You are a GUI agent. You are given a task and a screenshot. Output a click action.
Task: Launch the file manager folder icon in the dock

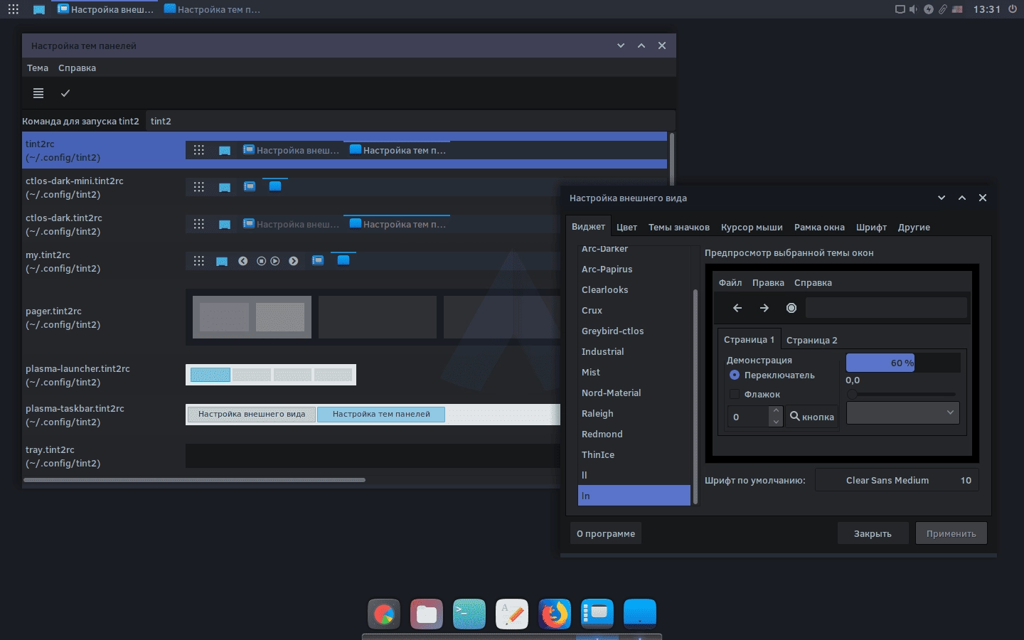[427, 613]
